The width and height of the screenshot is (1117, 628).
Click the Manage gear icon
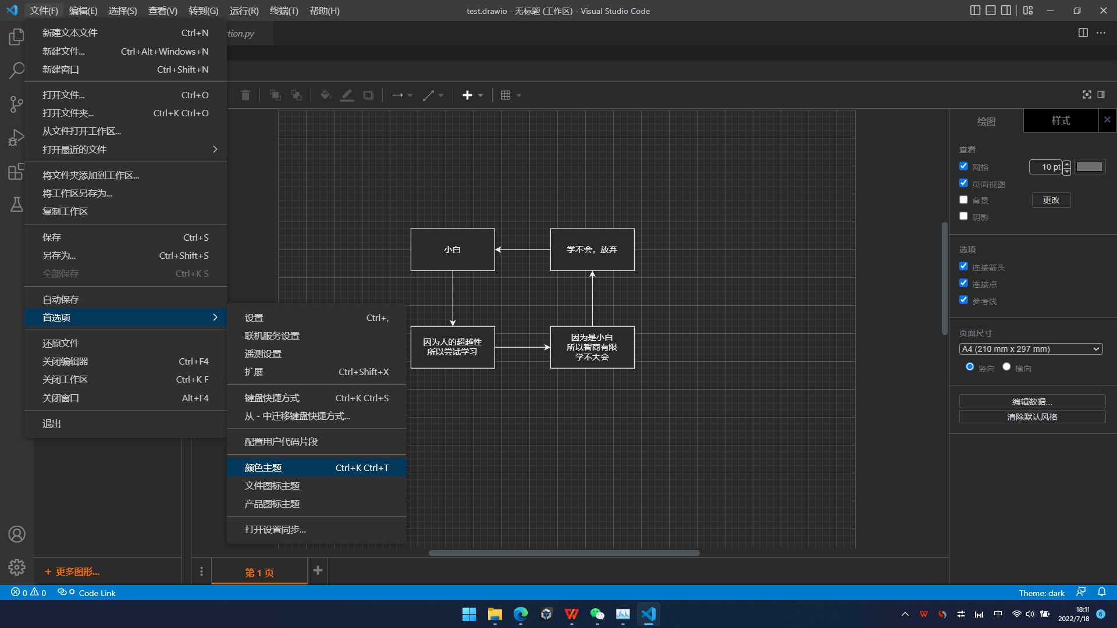click(x=16, y=567)
